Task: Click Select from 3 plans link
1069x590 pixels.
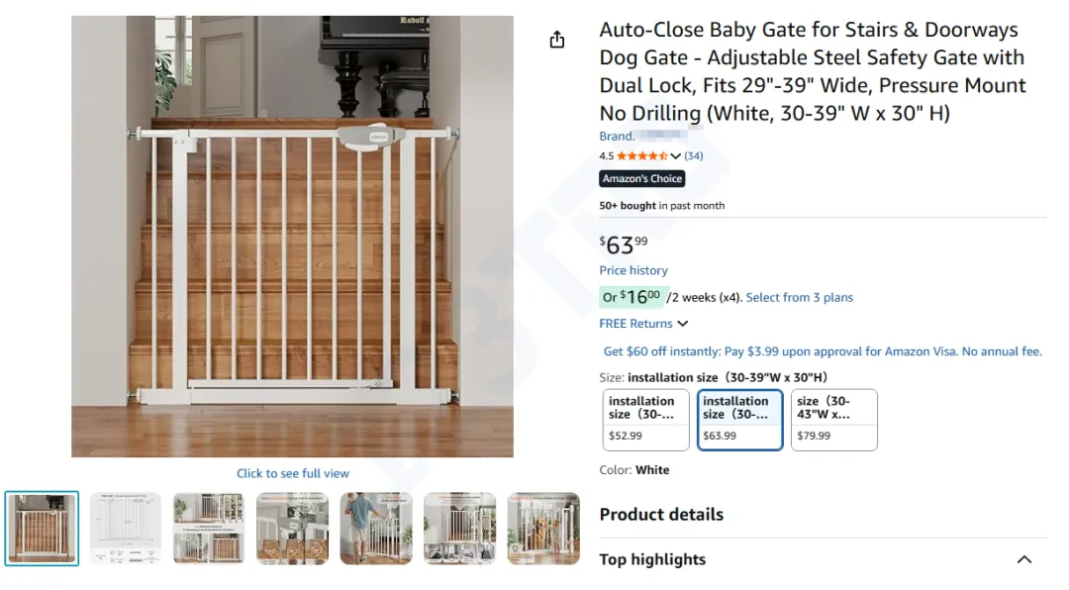Action: 799,297
